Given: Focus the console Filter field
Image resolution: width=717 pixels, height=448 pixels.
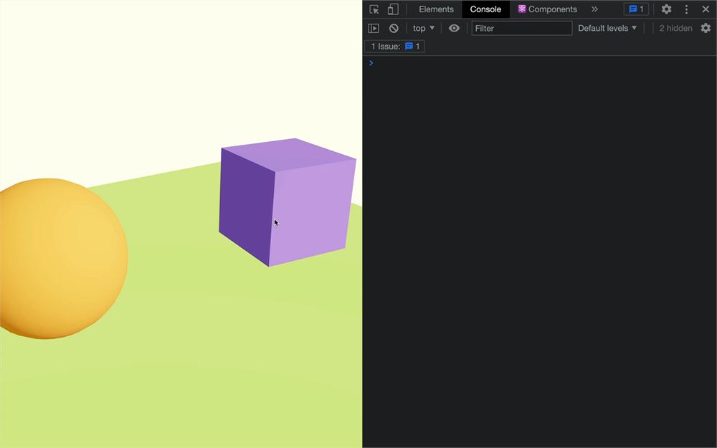Looking at the screenshot, I should (522, 29).
